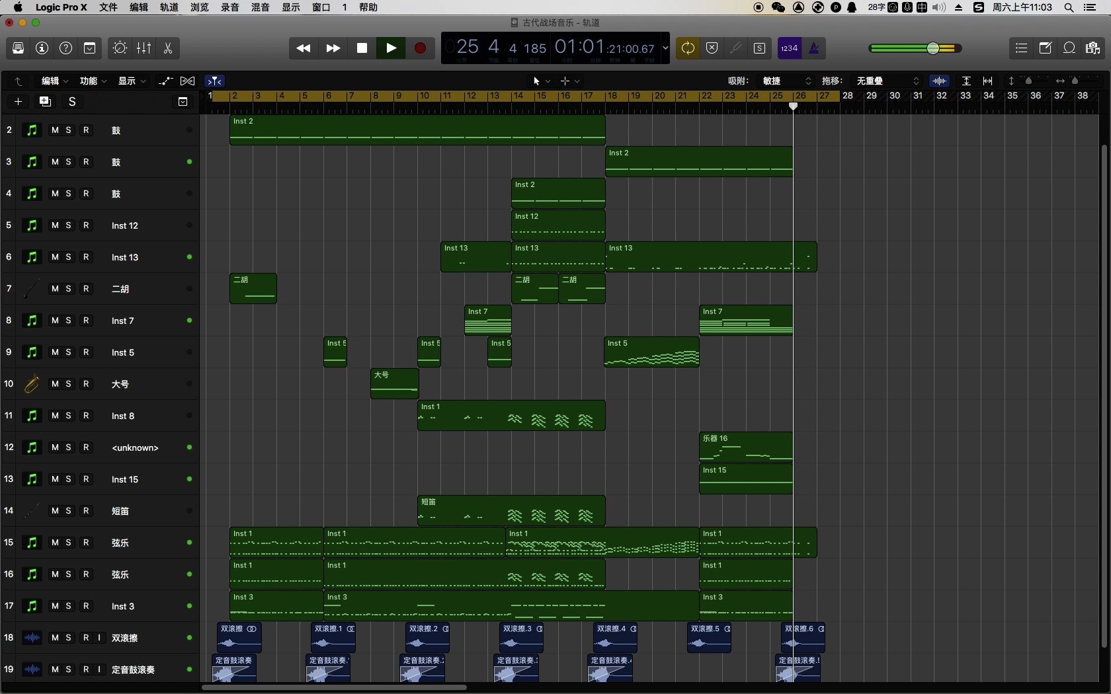Open the Toolbar toggle button
Viewport: 1111px width, 694px height.
[x=90, y=48]
